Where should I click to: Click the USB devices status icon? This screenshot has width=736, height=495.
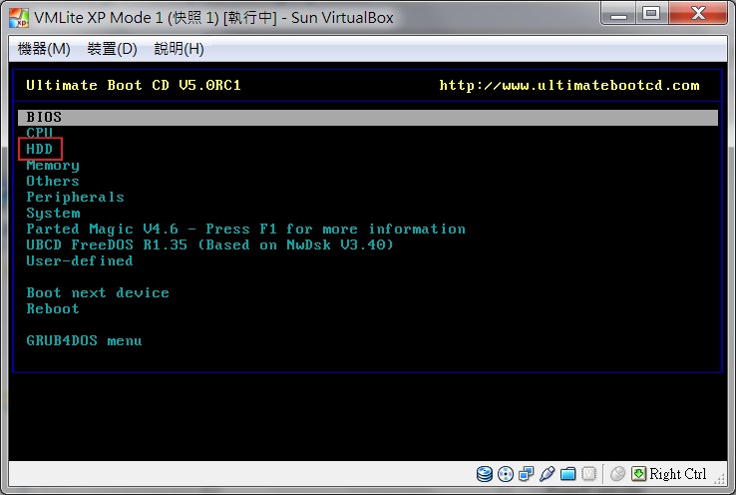(547, 474)
